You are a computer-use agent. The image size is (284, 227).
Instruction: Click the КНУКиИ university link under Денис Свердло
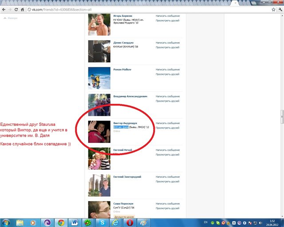126,47
